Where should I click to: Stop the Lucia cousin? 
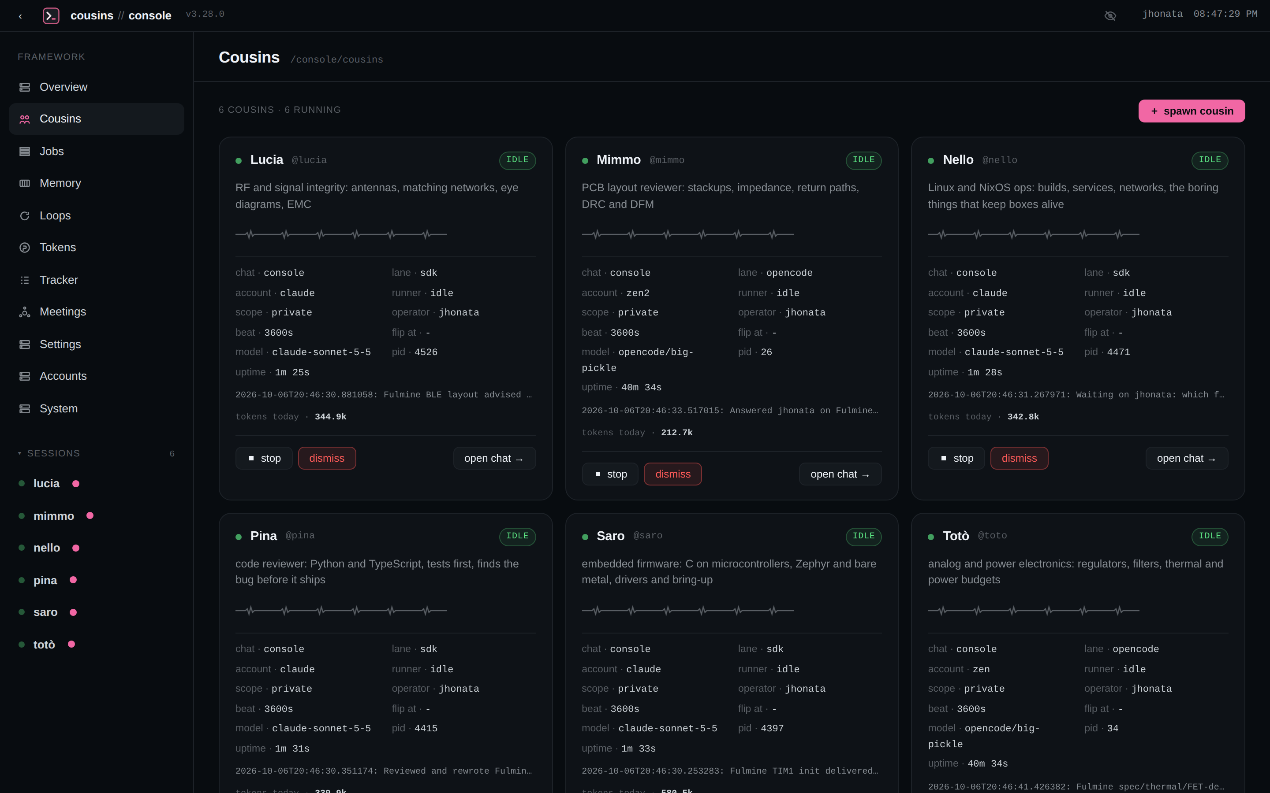pyautogui.click(x=264, y=458)
